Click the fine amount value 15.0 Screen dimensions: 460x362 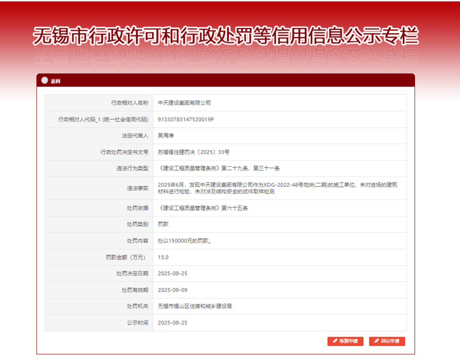(x=163, y=257)
